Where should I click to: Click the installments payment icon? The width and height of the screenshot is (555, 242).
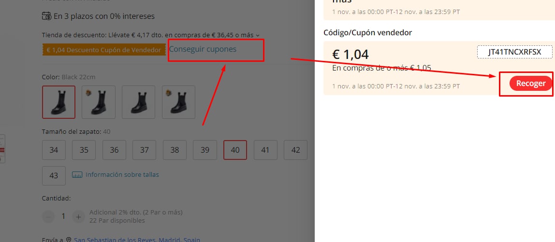point(47,16)
